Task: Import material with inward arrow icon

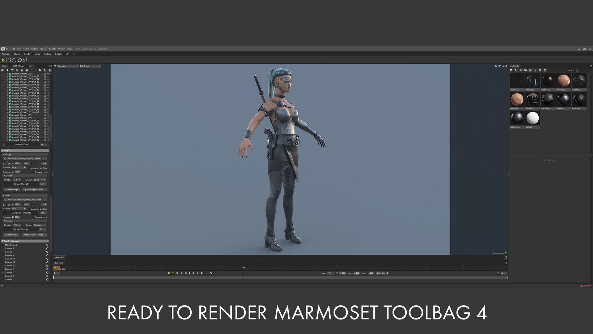Action: point(540,70)
